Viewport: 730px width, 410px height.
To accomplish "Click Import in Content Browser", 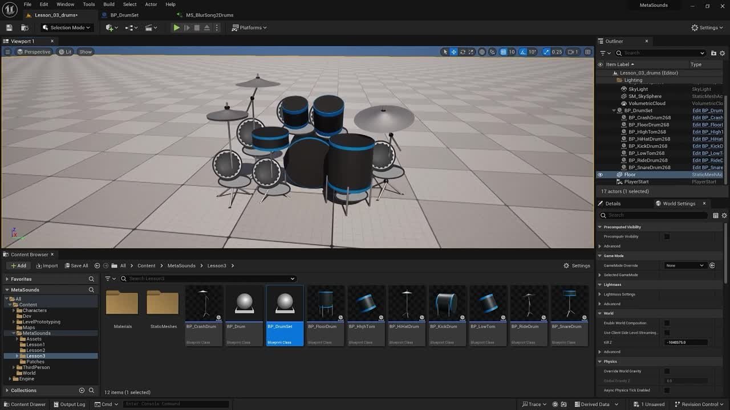I will (47, 265).
